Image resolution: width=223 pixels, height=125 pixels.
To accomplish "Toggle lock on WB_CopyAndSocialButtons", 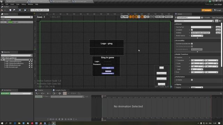I will (x=29, y=64).
